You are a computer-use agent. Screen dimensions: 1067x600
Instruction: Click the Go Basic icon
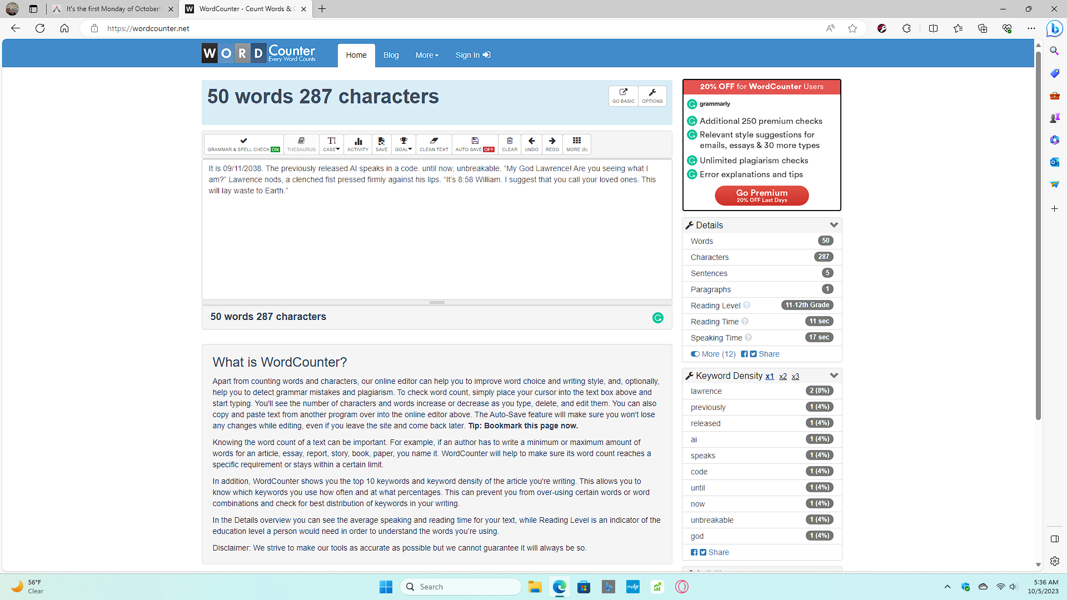[x=623, y=96]
